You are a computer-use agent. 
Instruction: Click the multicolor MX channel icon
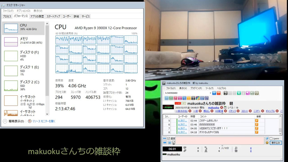click(x=198, y=98)
